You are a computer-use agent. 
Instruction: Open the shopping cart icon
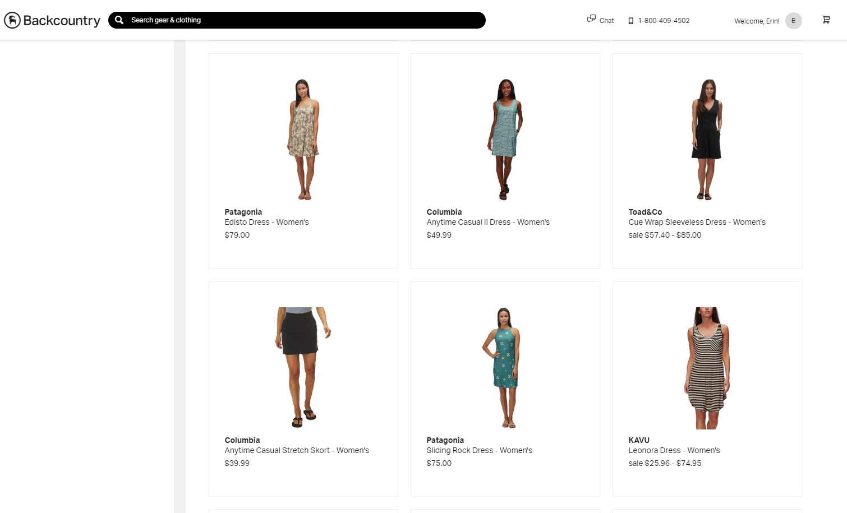click(826, 20)
